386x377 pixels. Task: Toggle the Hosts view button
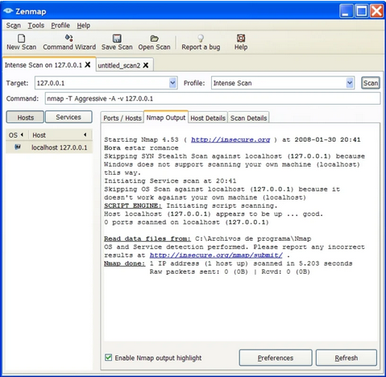click(x=25, y=118)
